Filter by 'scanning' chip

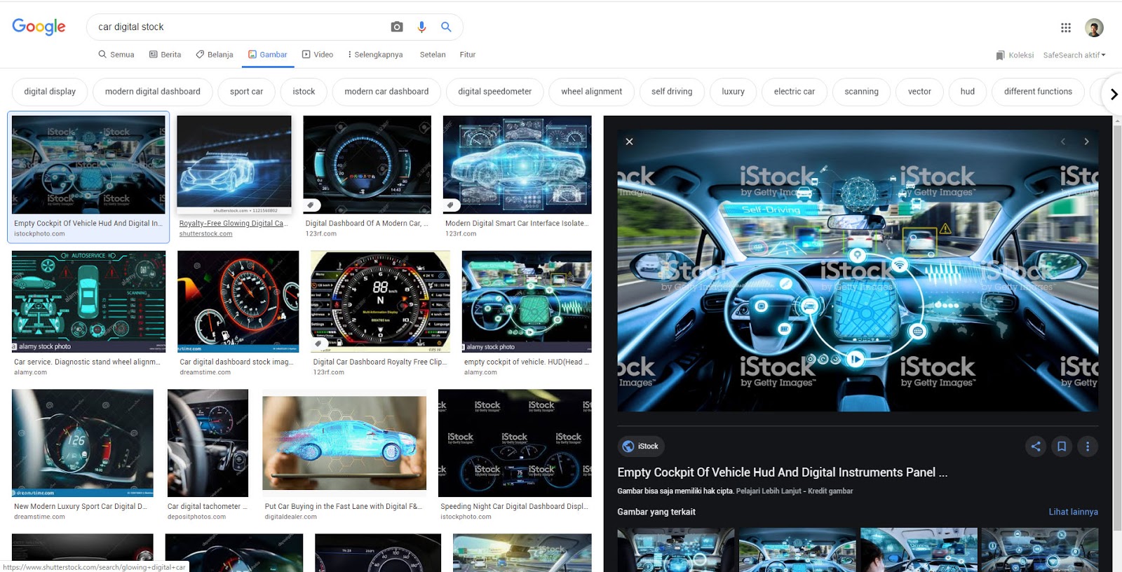point(862,92)
